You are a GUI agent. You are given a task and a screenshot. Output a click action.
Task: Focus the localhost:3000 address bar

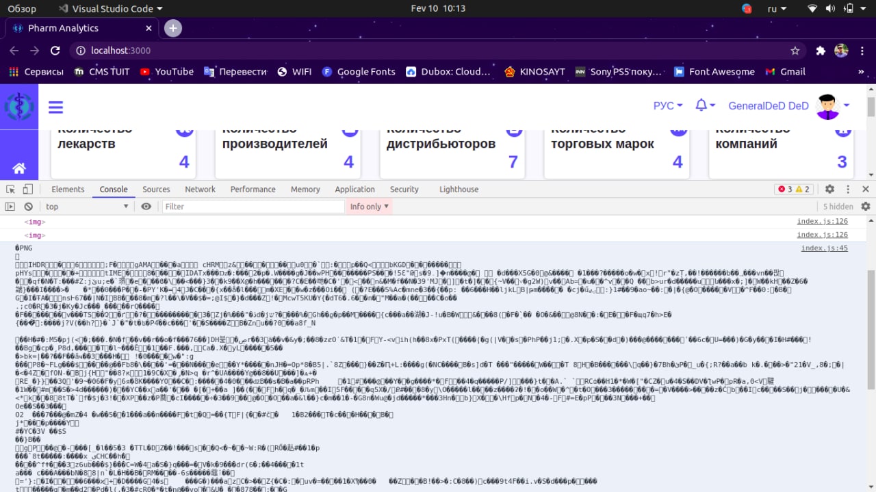click(438, 51)
